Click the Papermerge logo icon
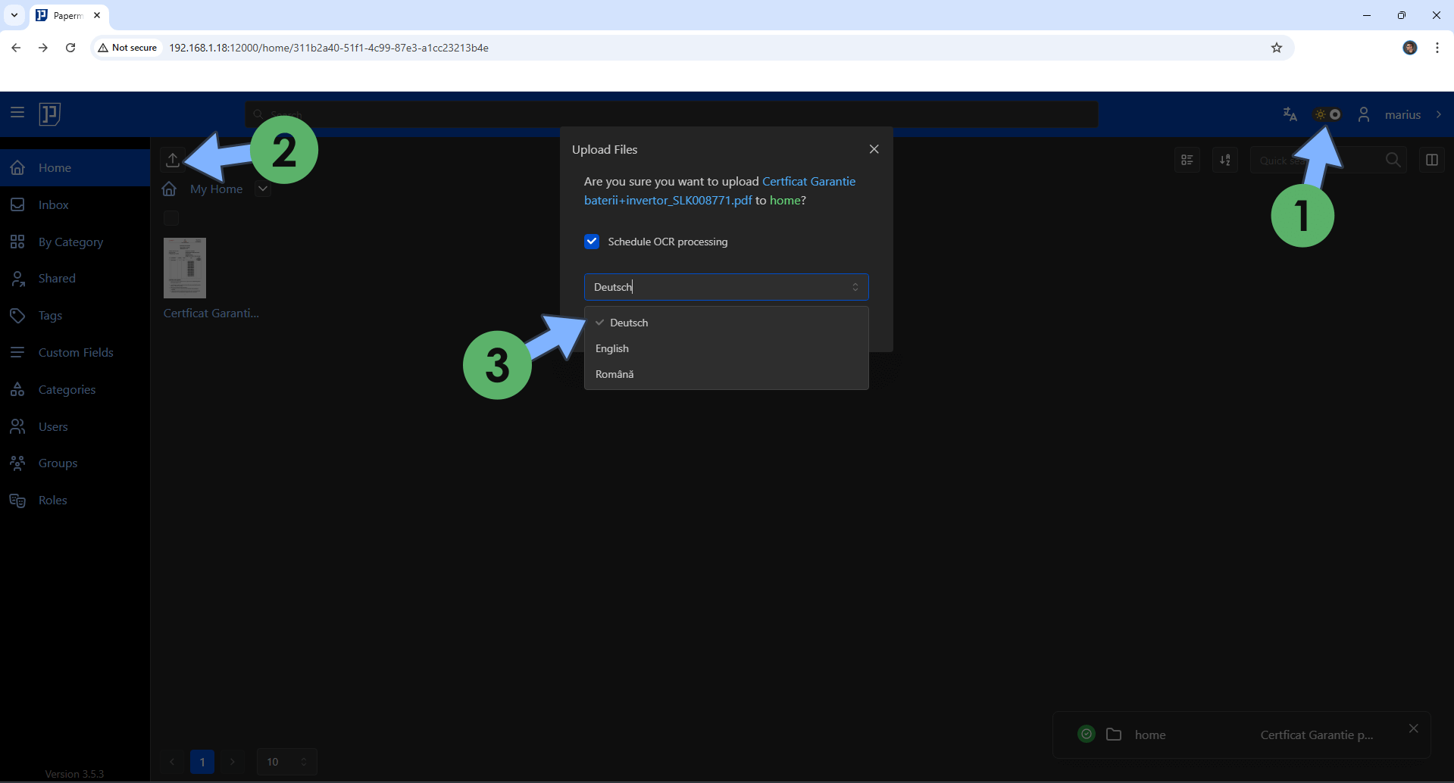This screenshot has width=1454, height=783. tap(50, 114)
